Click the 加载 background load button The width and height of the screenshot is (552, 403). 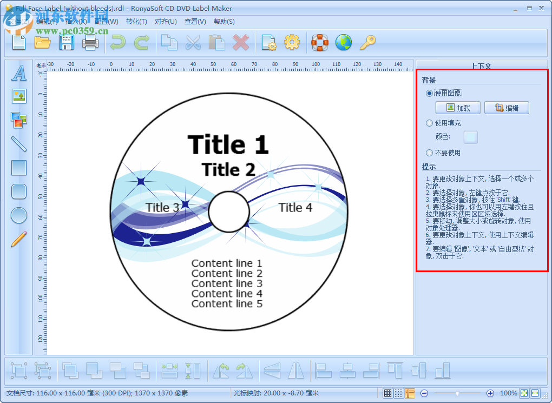pyautogui.click(x=457, y=107)
